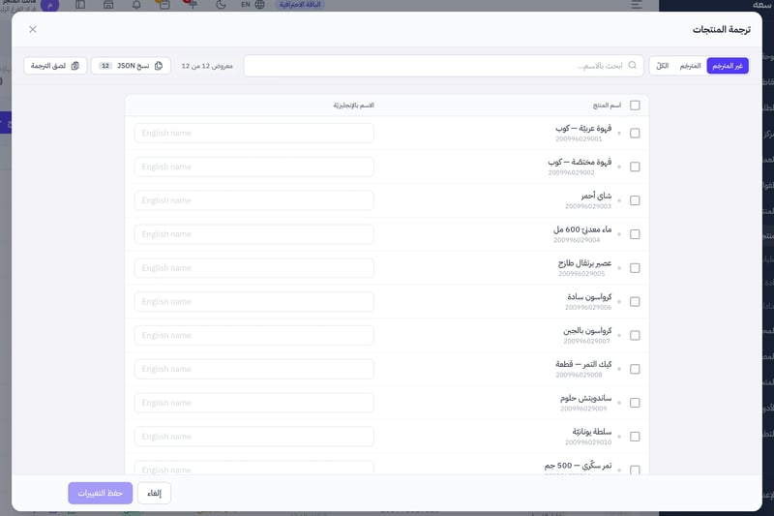Click English name field for سلطة يونانيّة
774x516 pixels.
point(254,437)
